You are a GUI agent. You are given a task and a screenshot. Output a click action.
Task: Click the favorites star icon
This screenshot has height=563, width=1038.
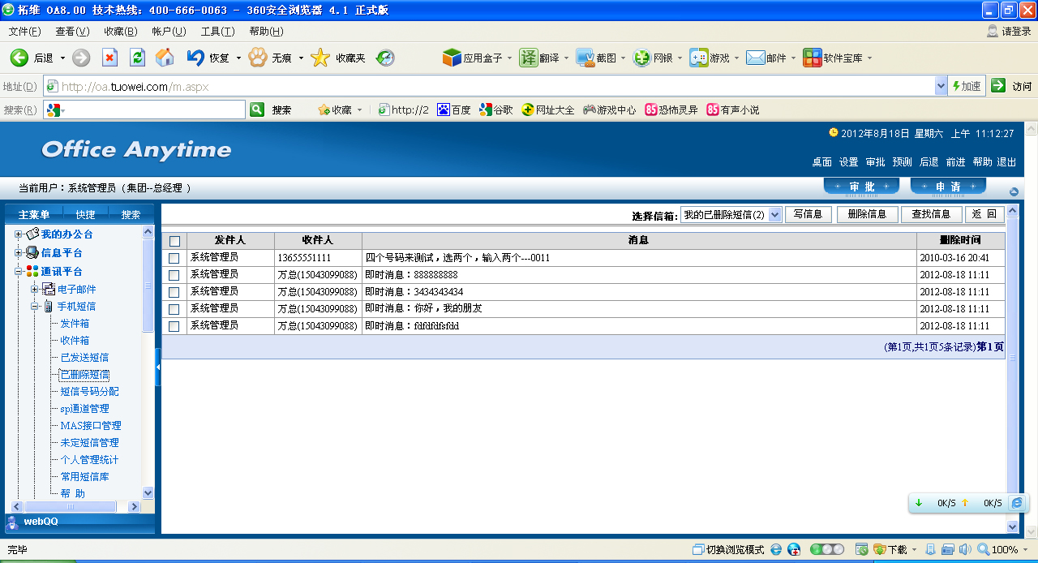point(320,58)
